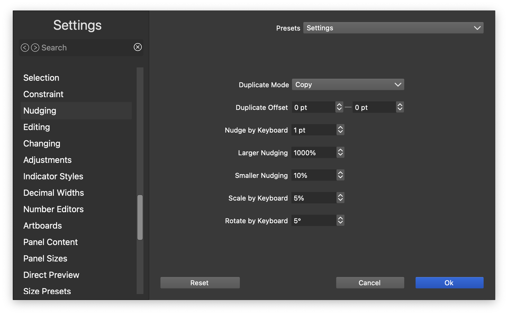Click the Cancel button
This screenshot has height=315, width=508.
click(x=370, y=283)
